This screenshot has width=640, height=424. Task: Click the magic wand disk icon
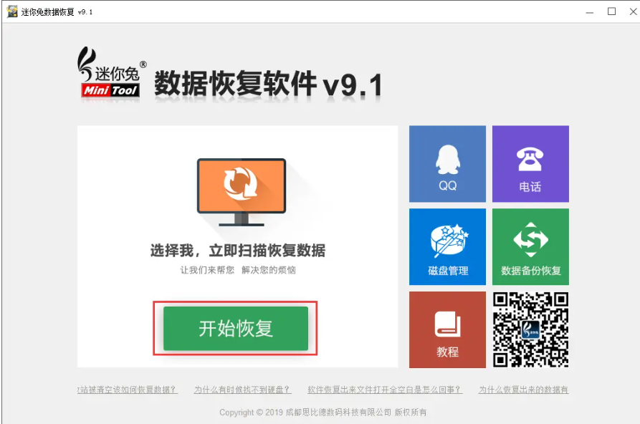point(446,235)
